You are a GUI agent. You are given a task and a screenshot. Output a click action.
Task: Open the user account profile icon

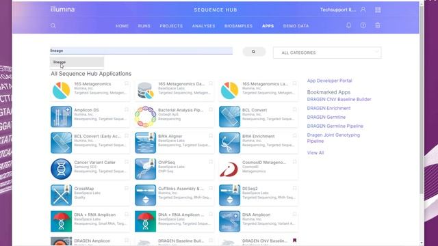(363, 10)
